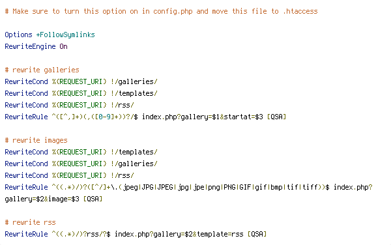Click first RewriteCond with !/galleries/ pattern
This screenshot has height=245, width=391.
tap(81, 81)
